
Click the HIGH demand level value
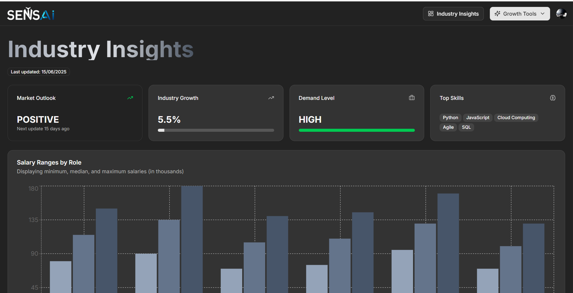point(310,119)
